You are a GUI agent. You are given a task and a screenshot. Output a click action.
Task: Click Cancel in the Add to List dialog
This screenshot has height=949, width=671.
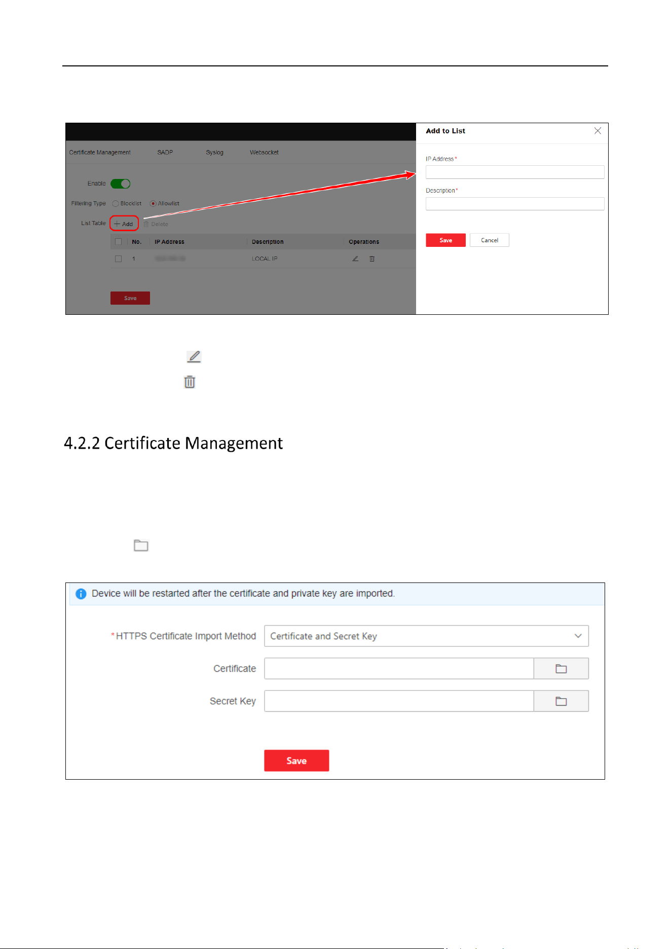pos(490,240)
